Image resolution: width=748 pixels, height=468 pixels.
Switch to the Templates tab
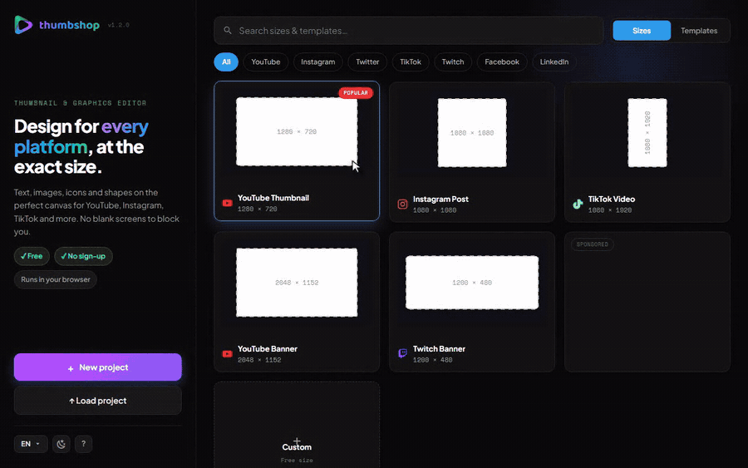click(x=699, y=31)
